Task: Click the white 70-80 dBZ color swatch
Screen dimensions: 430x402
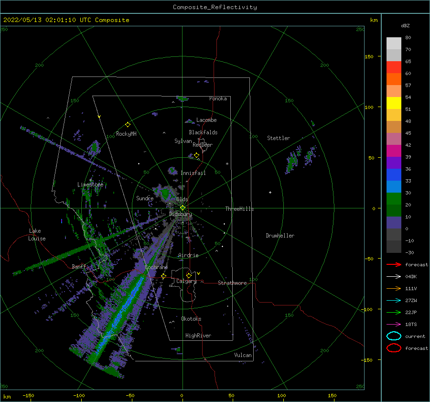Action: pyautogui.click(x=394, y=43)
